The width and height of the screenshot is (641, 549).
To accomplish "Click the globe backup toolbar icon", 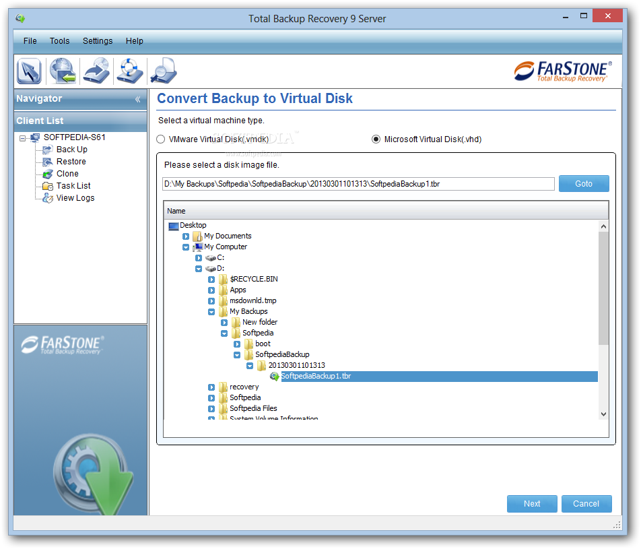I will click(63, 71).
